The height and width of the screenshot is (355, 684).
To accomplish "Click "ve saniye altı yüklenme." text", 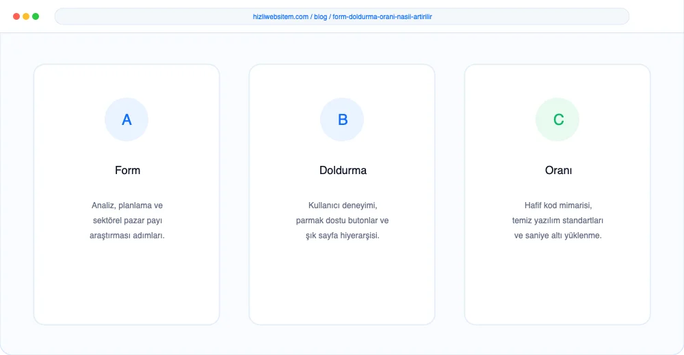I will click(x=557, y=236).
